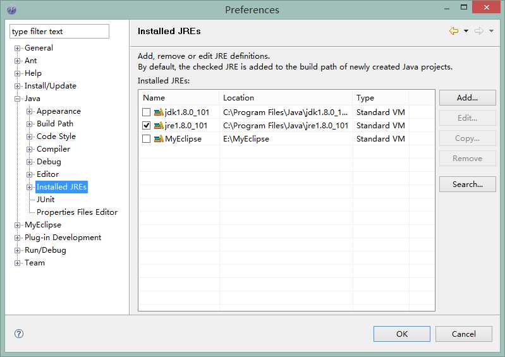
Task: Select the Java tree item
Action: [x=32, y=99]
